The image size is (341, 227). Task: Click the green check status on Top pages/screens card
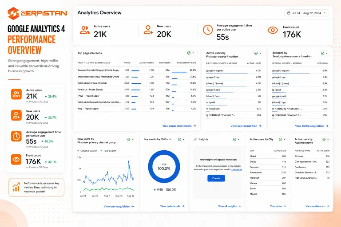point(189,53)
